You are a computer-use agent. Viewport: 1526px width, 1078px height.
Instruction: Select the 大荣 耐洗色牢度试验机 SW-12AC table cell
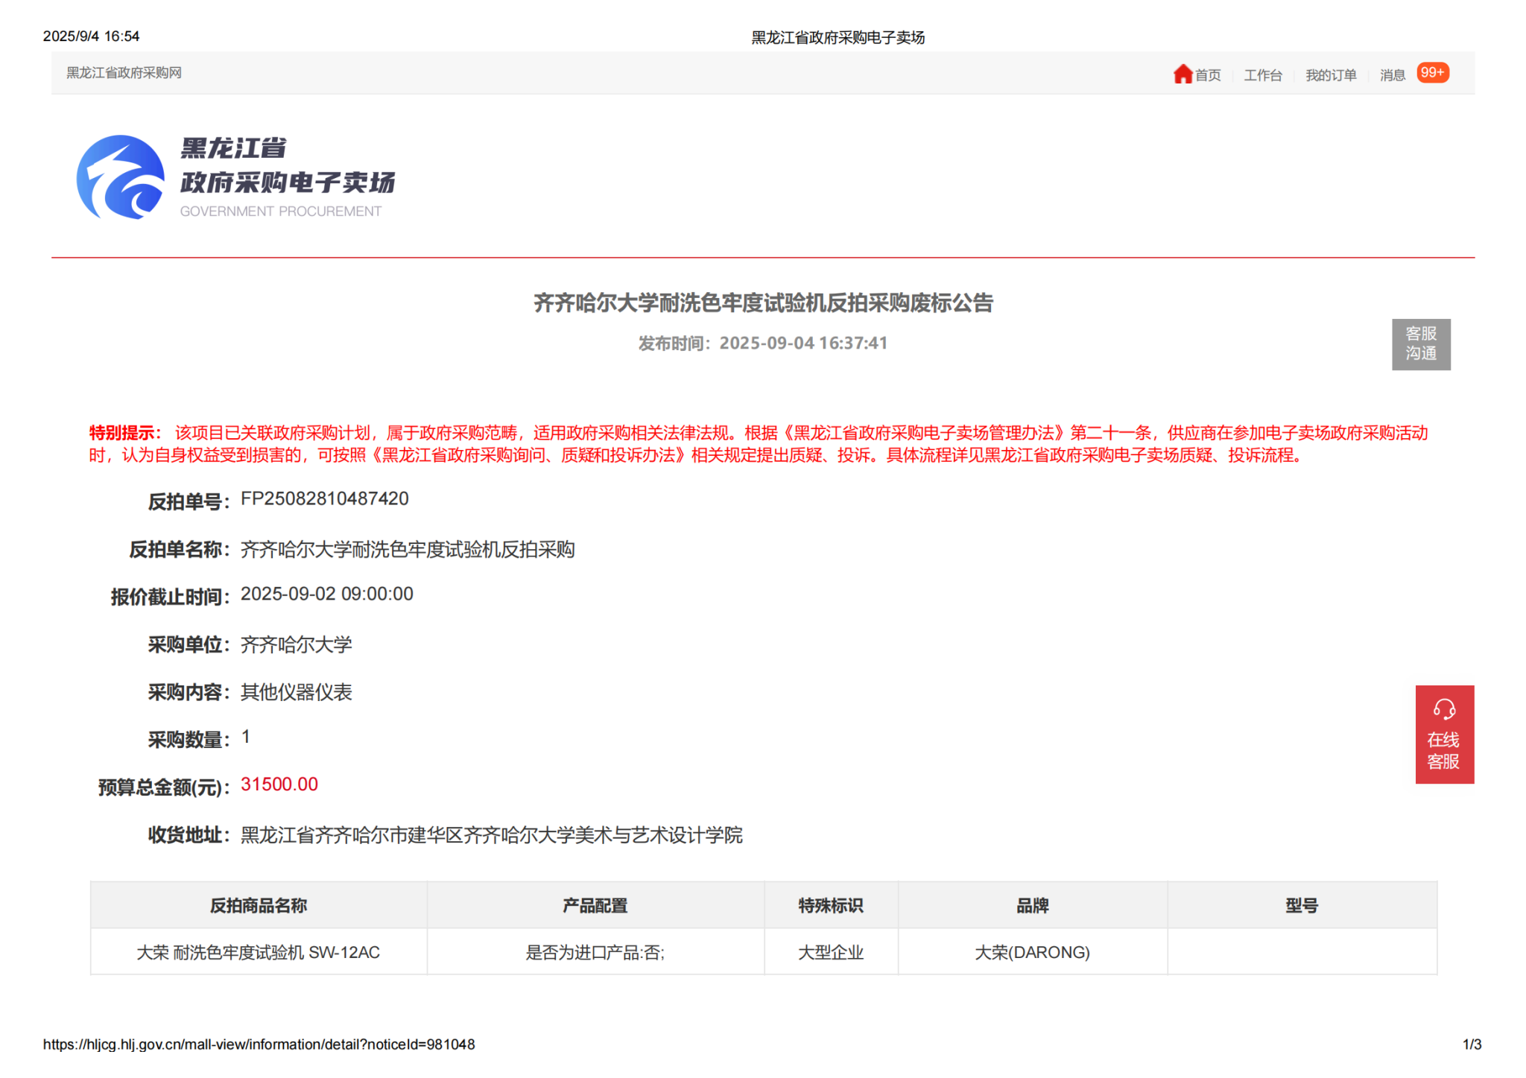tap(259, 952)
